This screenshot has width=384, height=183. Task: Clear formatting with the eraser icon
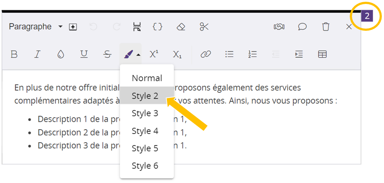[x=181, y=27]
